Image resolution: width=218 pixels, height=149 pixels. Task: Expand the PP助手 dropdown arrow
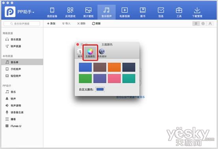pyautogui.click(x=33, y=12)
